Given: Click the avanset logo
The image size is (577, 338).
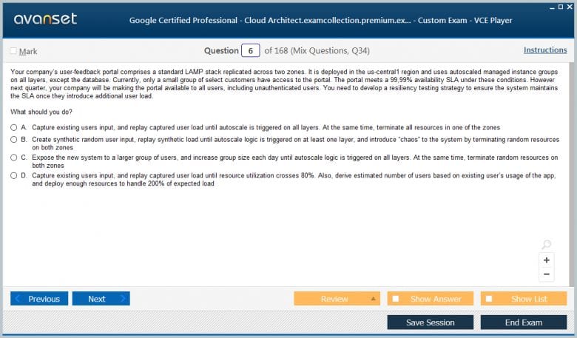Looking at the screenshot, I should point(45,19).
